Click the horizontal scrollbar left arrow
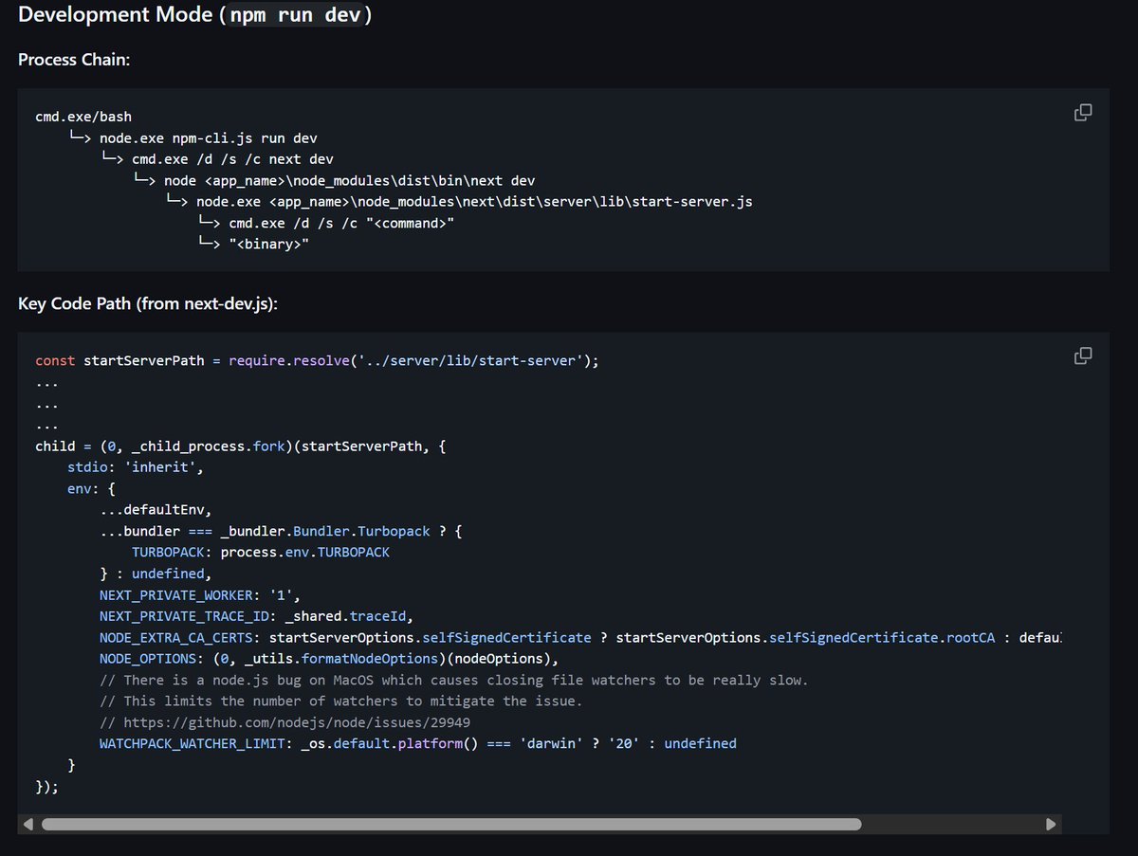Screen dimensions: 1138x856 29,824
